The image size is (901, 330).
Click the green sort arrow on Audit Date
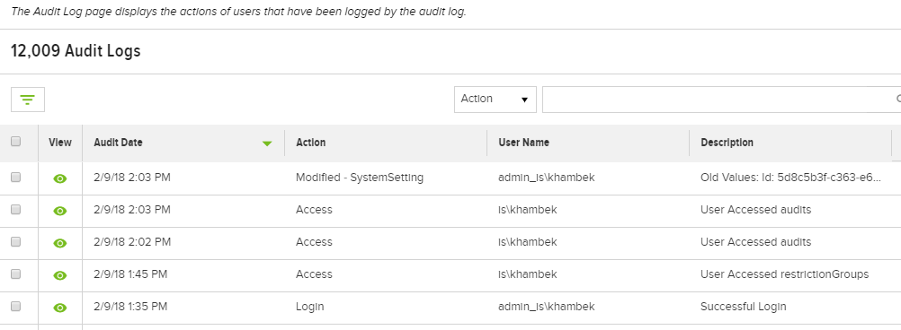[267, 143]
